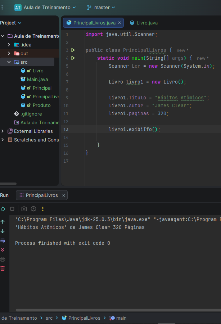Print the console output
Viewport: 221px width, 324px height.
pyautogui.click(x=3, y=259)
